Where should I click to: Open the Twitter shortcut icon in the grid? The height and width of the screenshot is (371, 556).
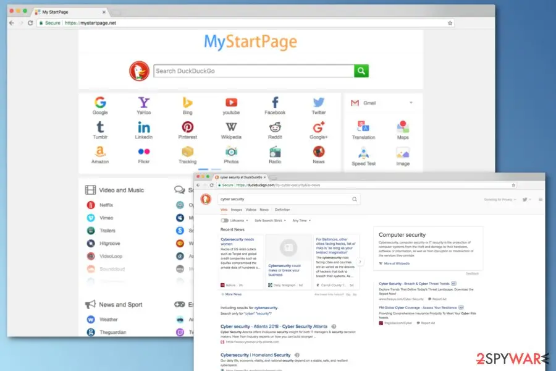click(318, 103)
